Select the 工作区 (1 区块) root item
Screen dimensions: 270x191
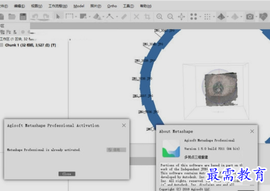(x=18, y=39)
